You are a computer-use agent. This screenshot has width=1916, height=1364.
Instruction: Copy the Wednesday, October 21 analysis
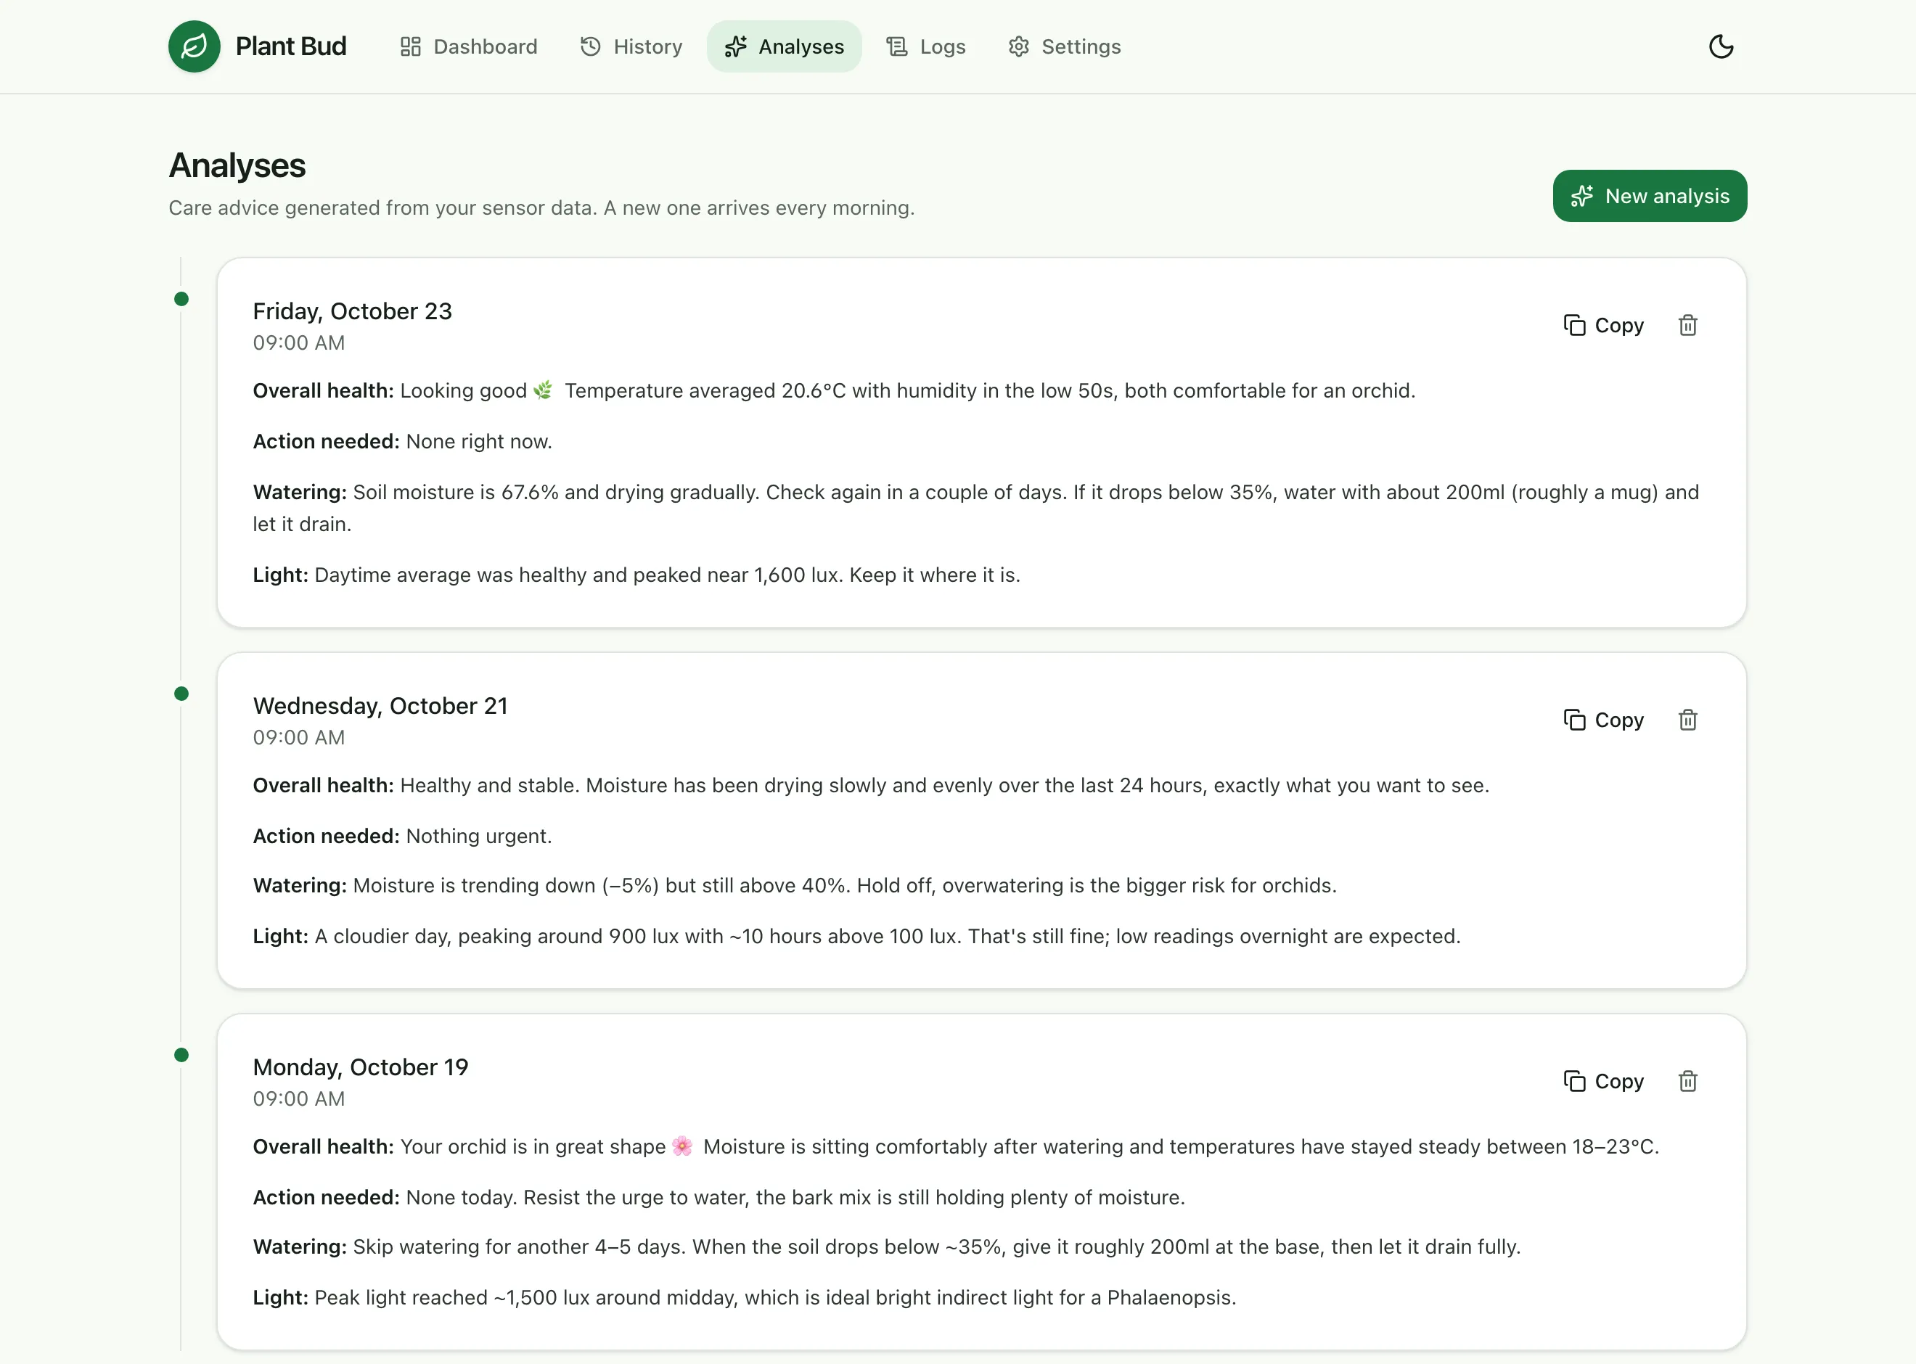(x=1603, y=720)
